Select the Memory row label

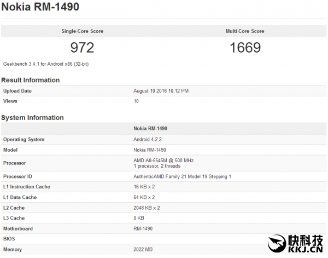tap(13, 249)
